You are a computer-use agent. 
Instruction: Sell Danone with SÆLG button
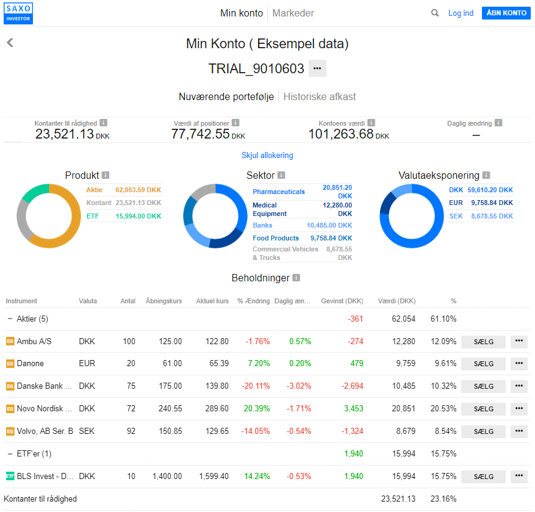pos(483,364)
